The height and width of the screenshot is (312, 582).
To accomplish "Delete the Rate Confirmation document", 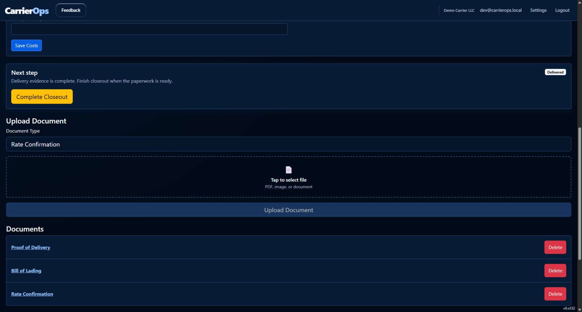I will [x=555, y=294].
